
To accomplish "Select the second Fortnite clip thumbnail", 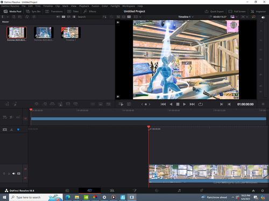I will tap(44, 33).
